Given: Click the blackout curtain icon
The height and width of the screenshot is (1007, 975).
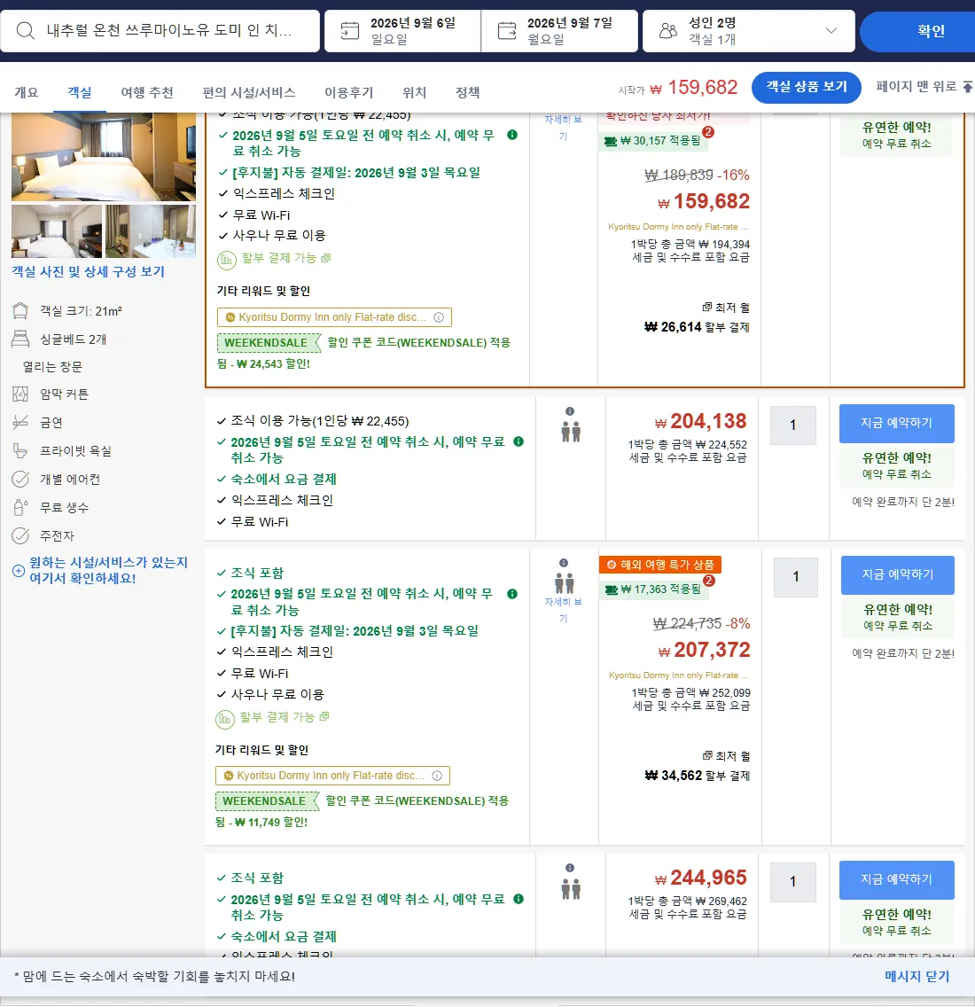Looking at the screenshot, I should 20,394.
